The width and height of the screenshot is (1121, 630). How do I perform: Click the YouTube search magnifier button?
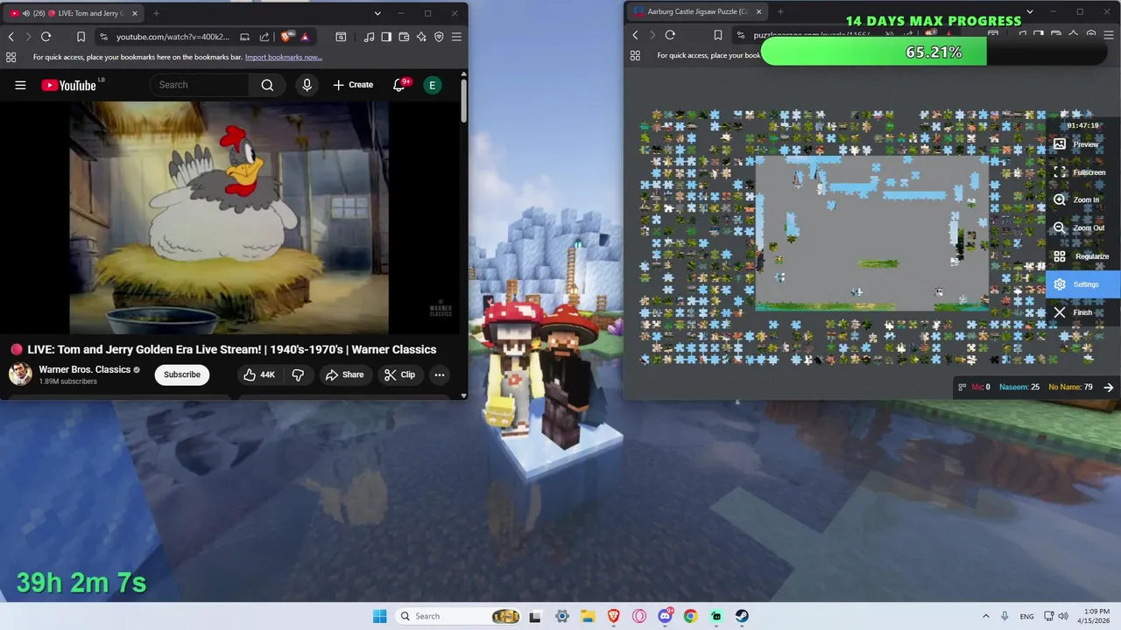pyautogui.click(x=267, y=85)
